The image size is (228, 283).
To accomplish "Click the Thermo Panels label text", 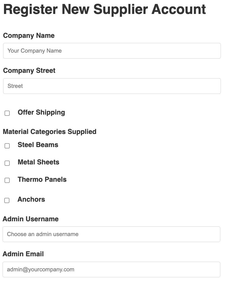I will (x=42, y=179).
